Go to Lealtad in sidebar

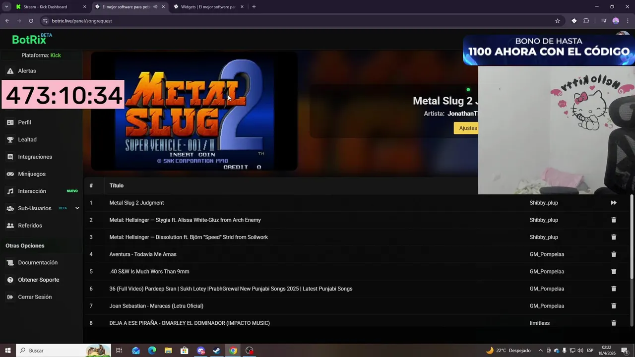click(27, 140)
